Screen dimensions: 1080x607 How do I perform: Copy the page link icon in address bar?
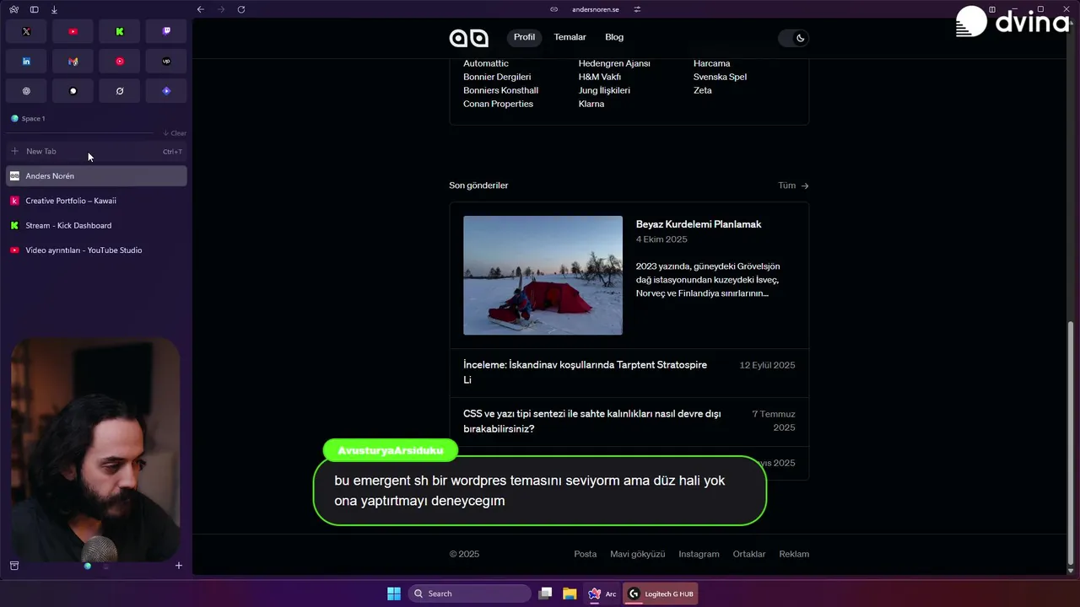pyautogui.click(x=554, y=9)
